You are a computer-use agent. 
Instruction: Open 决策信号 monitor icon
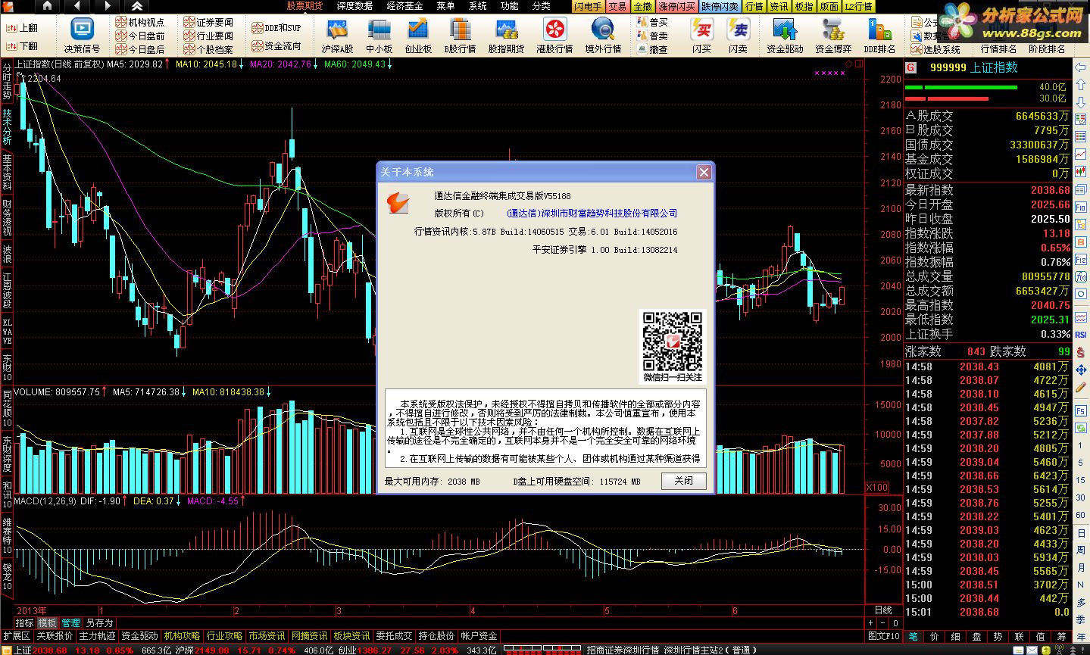pos(82,30)
